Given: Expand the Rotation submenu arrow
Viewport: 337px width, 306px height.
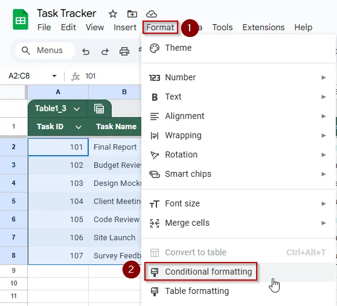Looking at the screenshot, I should (x=324, y=155).
